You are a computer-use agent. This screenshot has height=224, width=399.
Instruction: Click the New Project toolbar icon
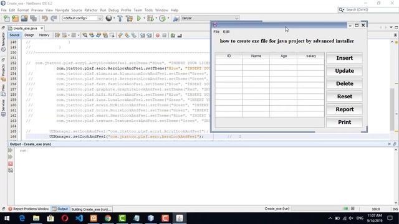tap(15, 18)
